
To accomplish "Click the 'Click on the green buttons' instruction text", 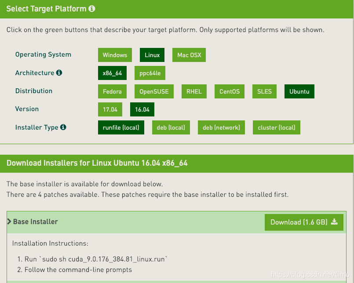I will 165,30.
